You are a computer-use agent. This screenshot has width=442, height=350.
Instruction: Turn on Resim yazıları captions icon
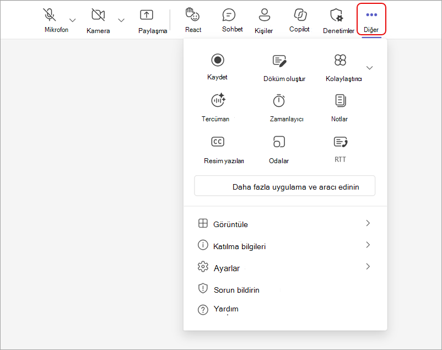coord(218,142)
